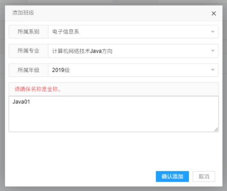
Task: Open the 所属专业 dropdown showing 计算机网络技术Java方向
Action: [133, 51]
